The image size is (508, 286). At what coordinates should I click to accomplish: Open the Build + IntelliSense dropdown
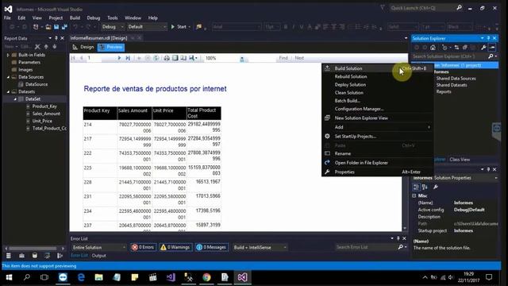260,247
